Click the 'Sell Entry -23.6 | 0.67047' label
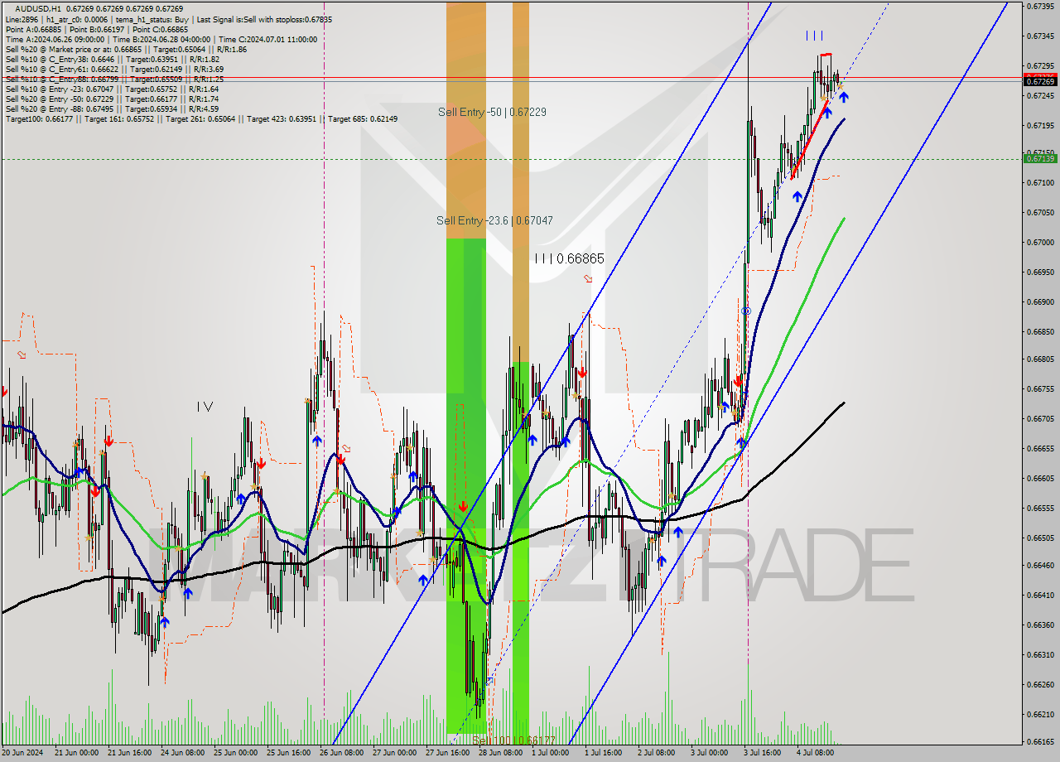 coord(494,220)
